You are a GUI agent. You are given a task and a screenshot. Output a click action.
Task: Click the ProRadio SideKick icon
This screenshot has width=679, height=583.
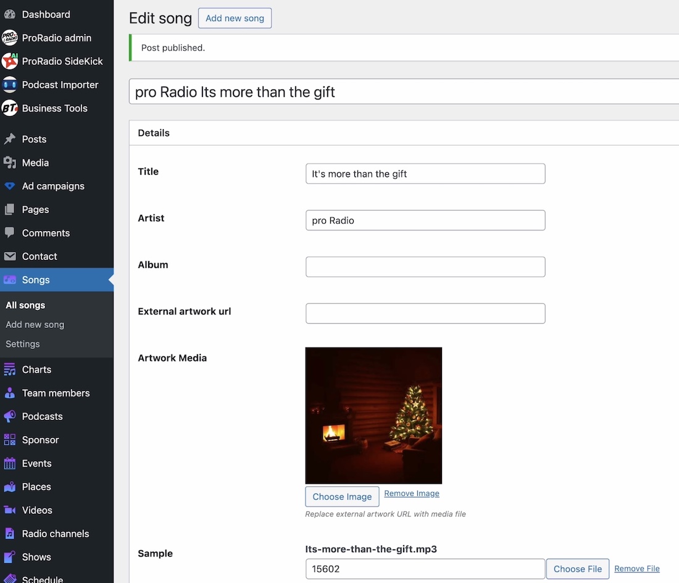(x=10, y=61)
